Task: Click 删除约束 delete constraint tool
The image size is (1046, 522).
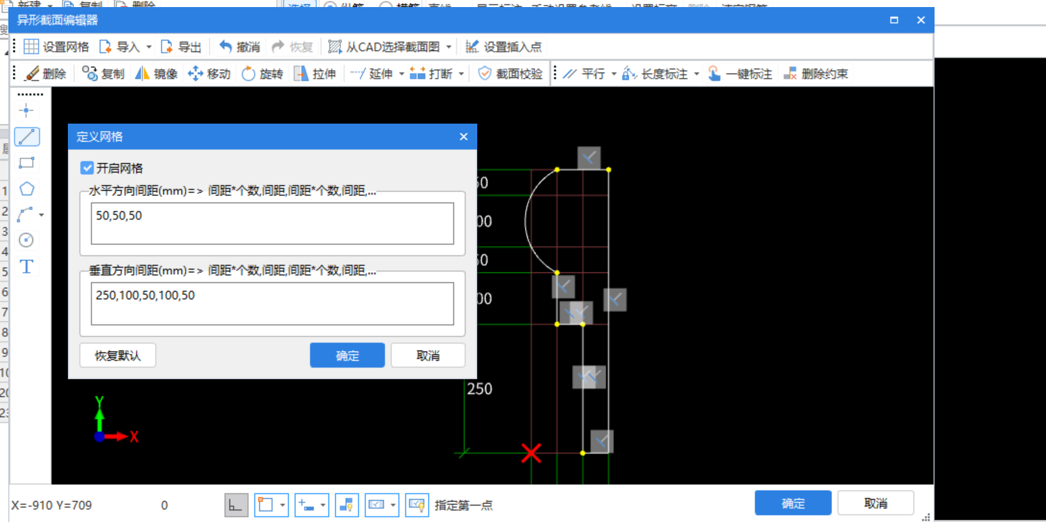Action: 816,74
